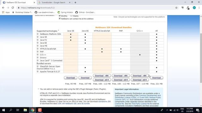Open the Windows taskbar search
Screen dimensions: 202x113
(x=11, y=110)
